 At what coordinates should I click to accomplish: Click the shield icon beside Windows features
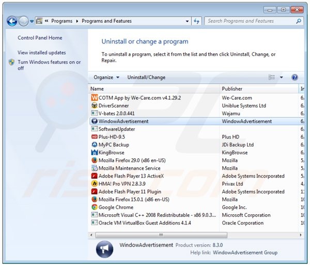[11, 62]
